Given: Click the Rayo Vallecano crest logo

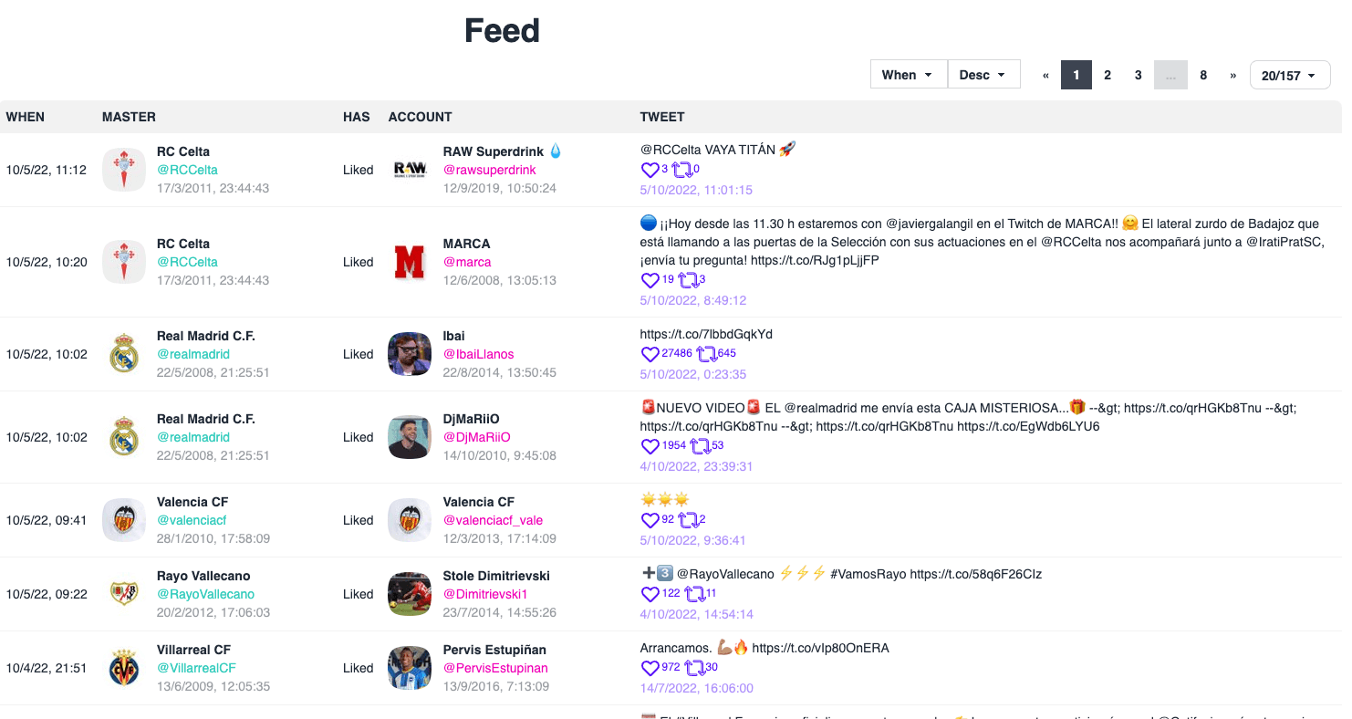Looking at the screenshot, I should point(124,593).
